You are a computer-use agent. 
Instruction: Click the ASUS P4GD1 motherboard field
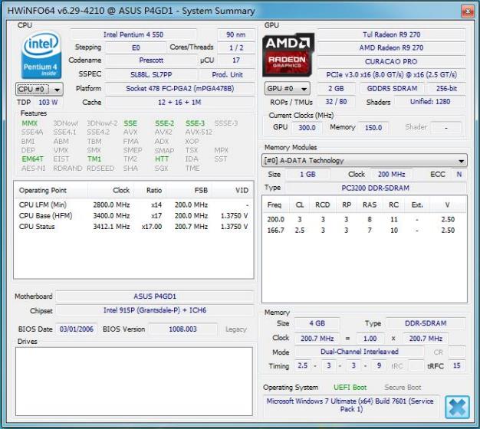coord(154,296)
